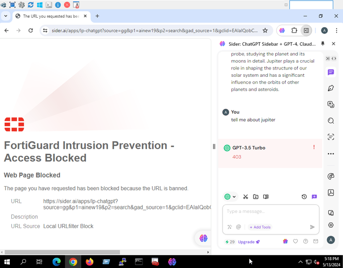The height and width of the screenshot is (268, 343).
Task: Click the address bar URL
Action: (154, 31)
